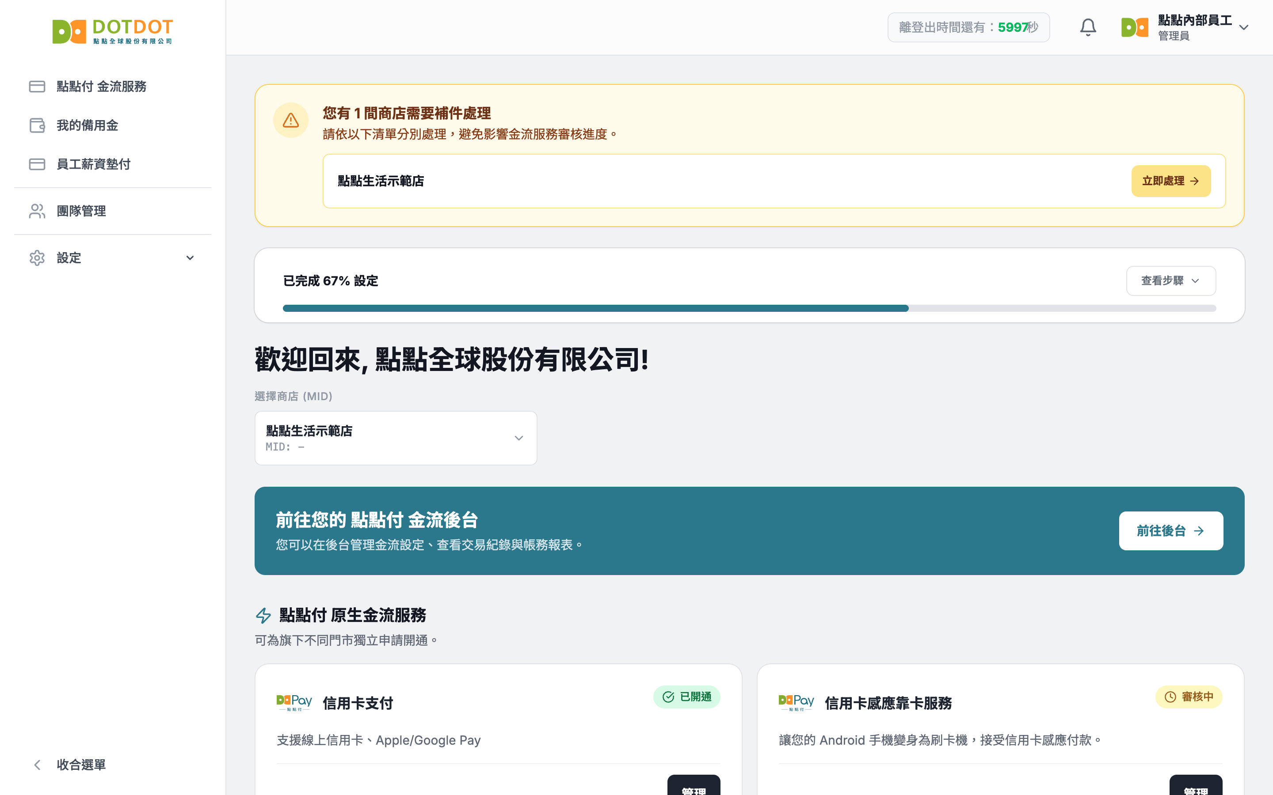Click the lightning bolt icon beside 原生金流服務
Image resolution: width=1273 pixels, height=795 pixels.
pyautogui.click(x=263, y=615)
